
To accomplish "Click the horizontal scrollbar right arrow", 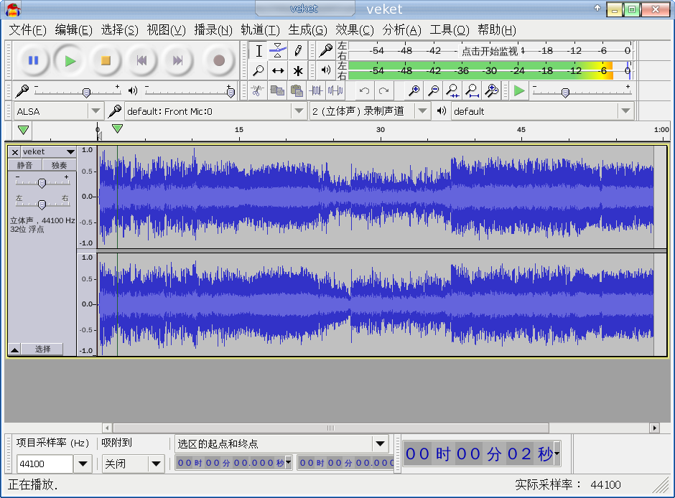I will click(654, 428).
